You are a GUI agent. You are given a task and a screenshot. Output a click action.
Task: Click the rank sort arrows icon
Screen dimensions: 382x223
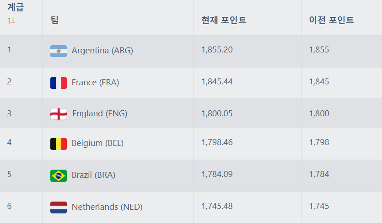[11, 21]
